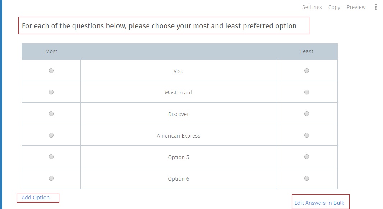Select Mastercard as Least preferred
The width and height of the screenshot is (383, 209).
pos(306,92)
